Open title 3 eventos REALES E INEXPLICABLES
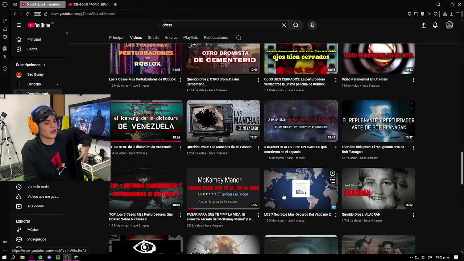464x261 pixels. pos(295,149)
